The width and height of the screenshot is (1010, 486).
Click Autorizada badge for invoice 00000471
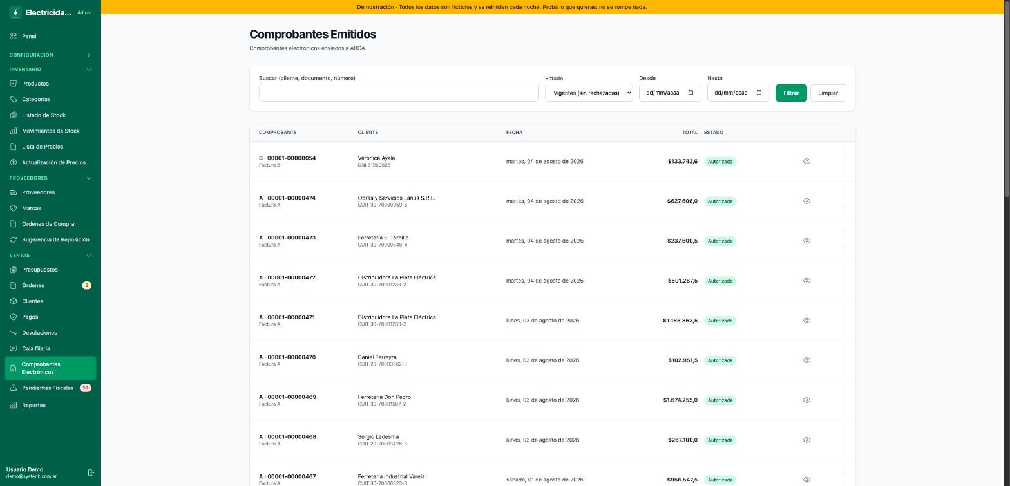[720, 321]
